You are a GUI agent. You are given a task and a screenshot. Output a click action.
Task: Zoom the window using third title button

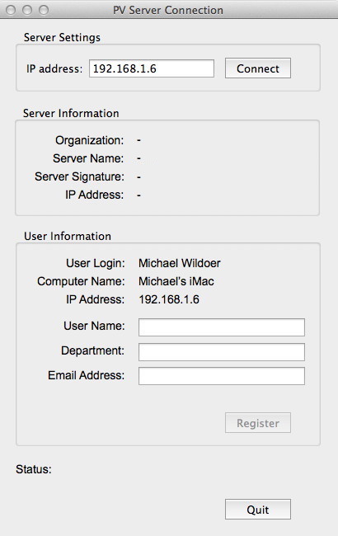(44, 10)
